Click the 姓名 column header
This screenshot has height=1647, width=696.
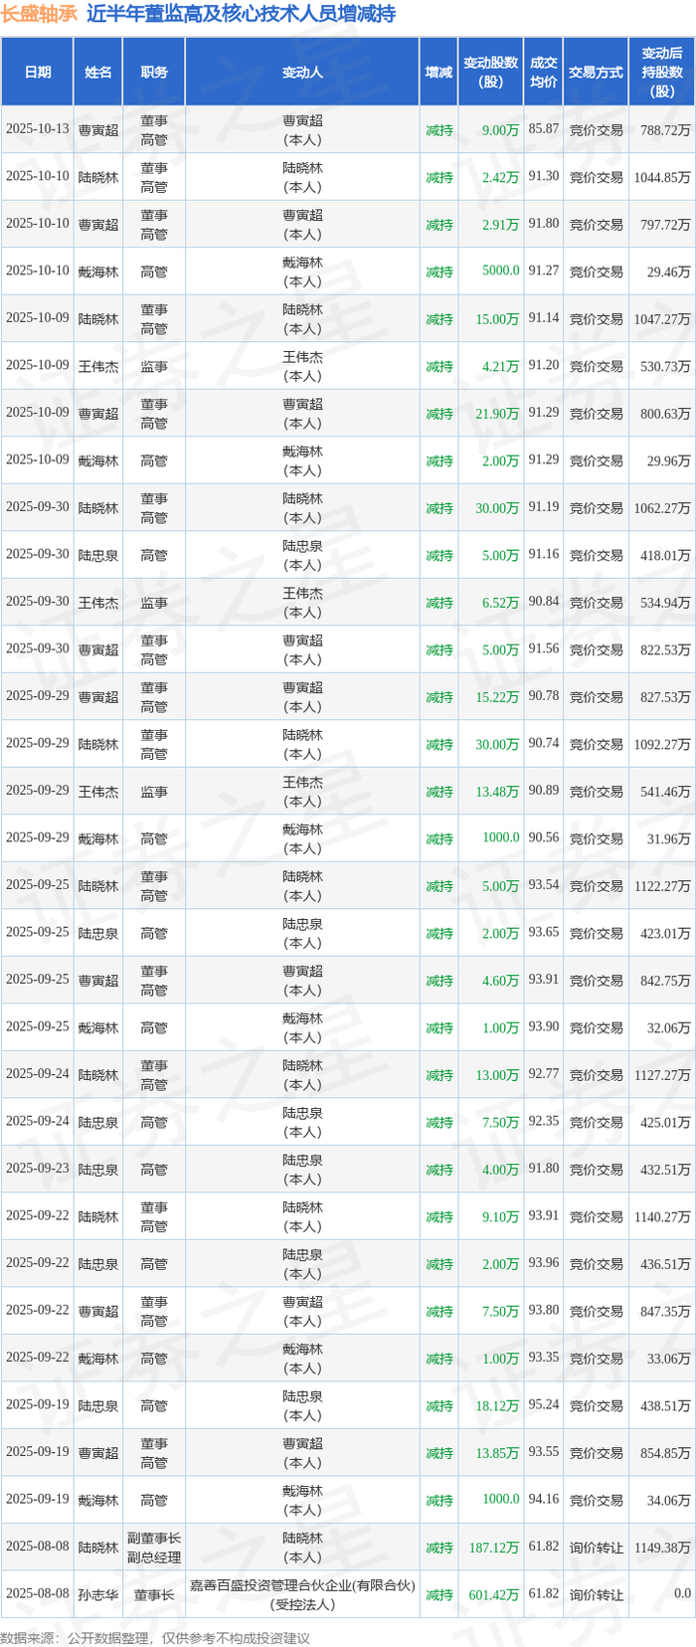tap(98, 73)
